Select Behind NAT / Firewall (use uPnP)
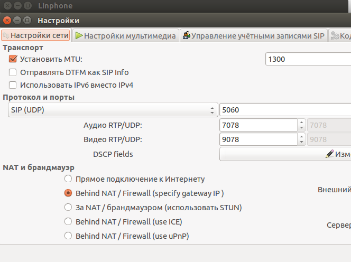The height and width of the screenshot is (262, 351). pos(68,236)
